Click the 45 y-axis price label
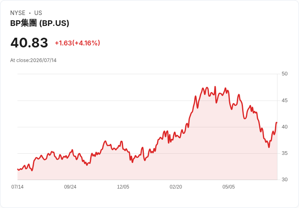 284,101
